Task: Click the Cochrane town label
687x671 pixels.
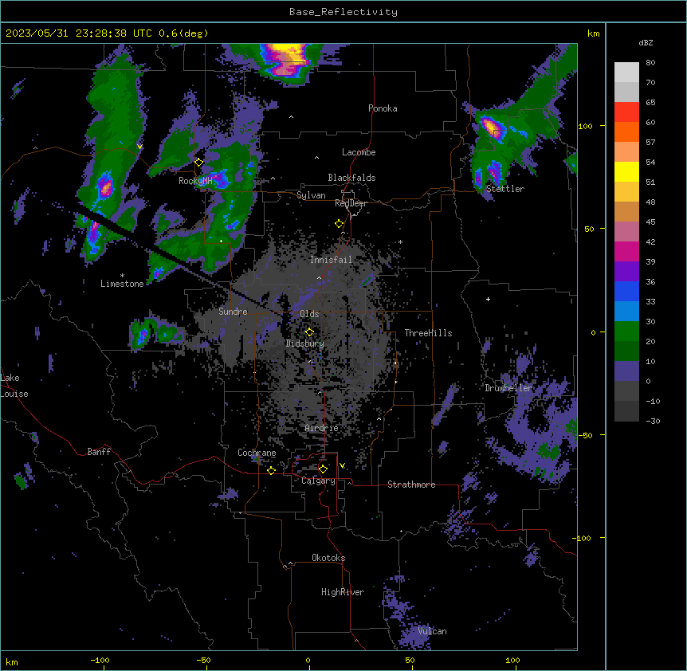Action: 257,453
